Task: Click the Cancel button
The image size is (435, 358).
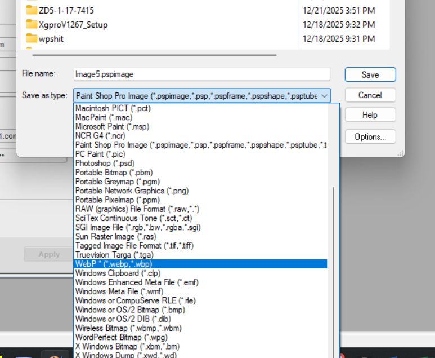Action: point(370,95)
